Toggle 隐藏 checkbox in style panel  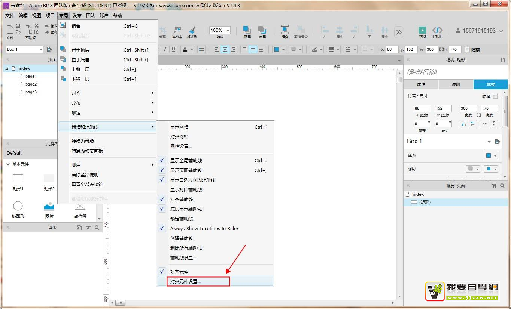point(495,96)
